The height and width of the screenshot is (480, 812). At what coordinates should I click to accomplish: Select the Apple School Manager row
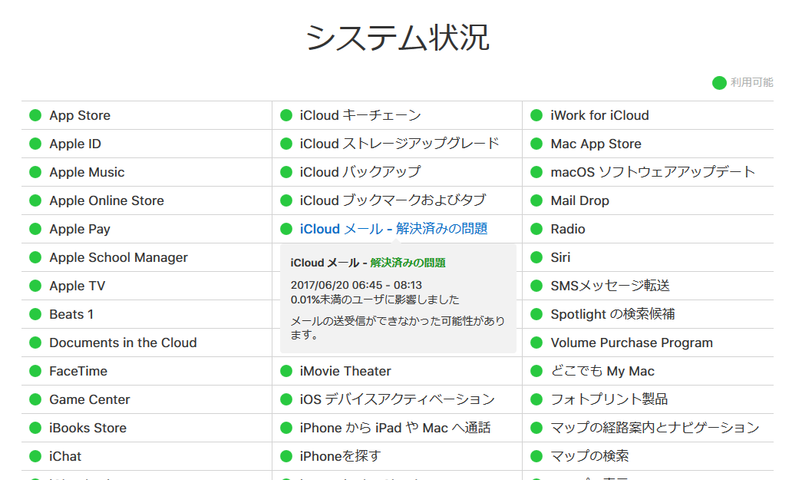(x=118, y=257)
